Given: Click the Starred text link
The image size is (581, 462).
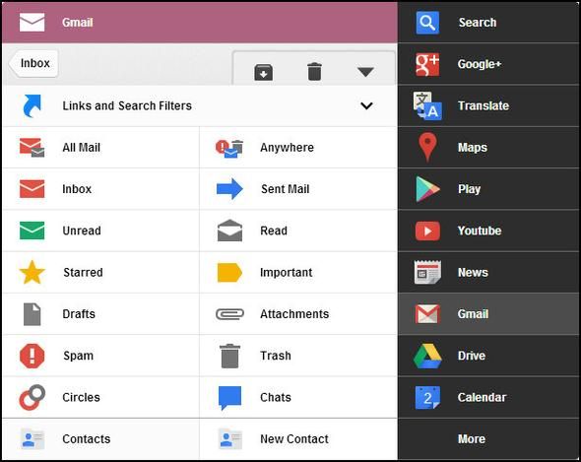Looking at the screenshot, I should click(83, 272).
